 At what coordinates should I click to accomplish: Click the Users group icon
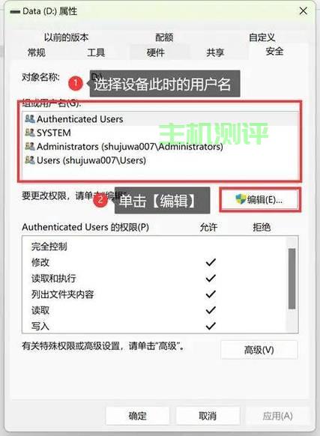coord(30,160)
